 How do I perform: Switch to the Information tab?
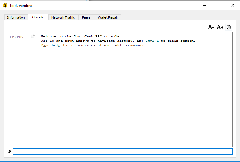click(x=16, y=17)
